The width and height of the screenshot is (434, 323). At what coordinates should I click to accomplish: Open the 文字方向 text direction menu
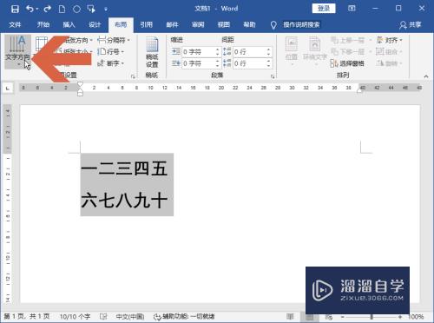click(x=17, y=51)
